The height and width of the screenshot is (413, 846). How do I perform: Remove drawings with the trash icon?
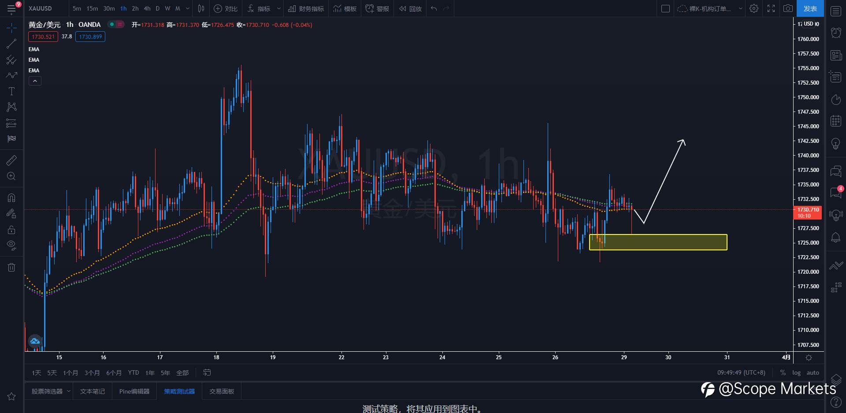(11, 267)
